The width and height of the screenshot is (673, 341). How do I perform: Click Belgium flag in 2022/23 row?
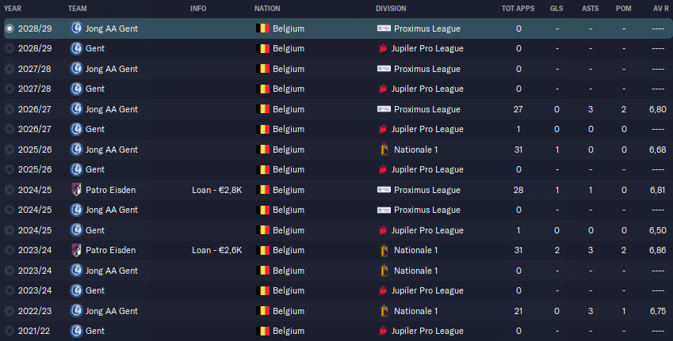[x=262, y=311]
